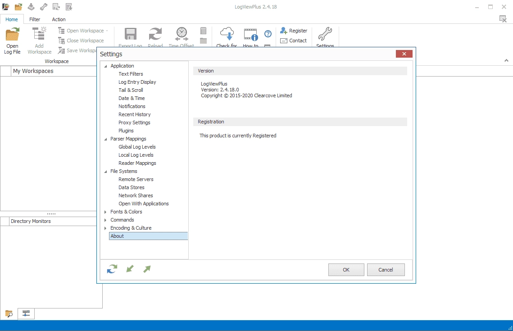This screenshot has height=331, width=513.
Task: Collapse the File Systems tree node
Action: 106,172
